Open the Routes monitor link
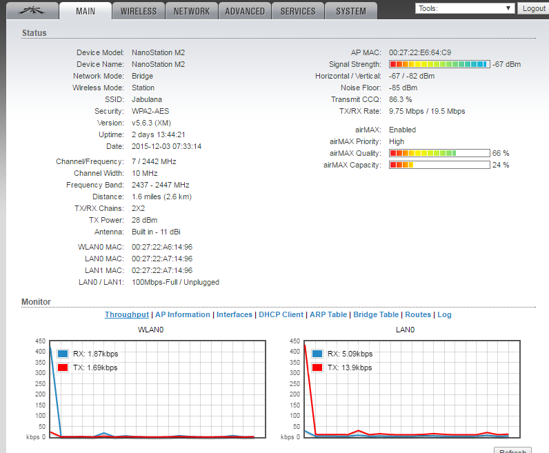Image resolution: width=549 pixels, height=453 pixels. point(418,314)
